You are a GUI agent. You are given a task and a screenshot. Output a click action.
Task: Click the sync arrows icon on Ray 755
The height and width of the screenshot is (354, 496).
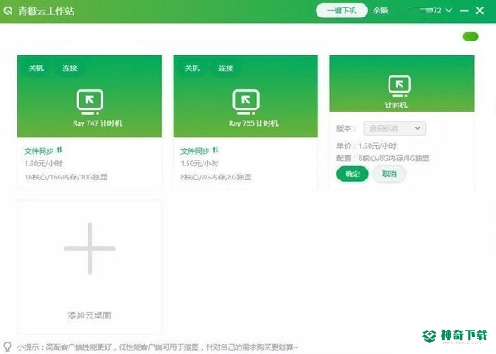click(216, 150)
